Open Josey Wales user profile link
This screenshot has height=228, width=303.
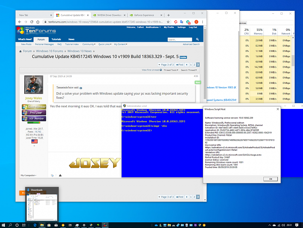[34, 98]
